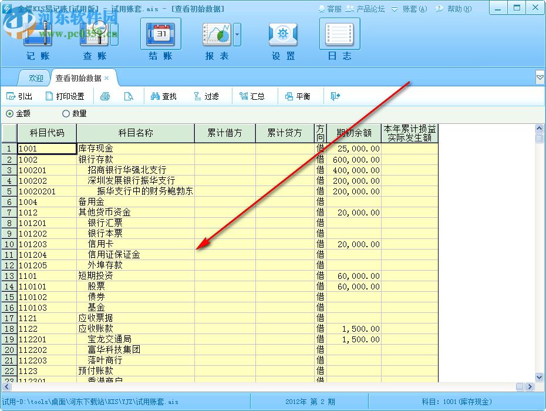546x411 pixels.
Task: Expand the dropdown arrow next to 报表
Action: [237, 35]
